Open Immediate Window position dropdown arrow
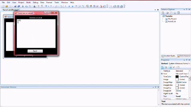Screen dimensions: 191x107 point(153,87)
